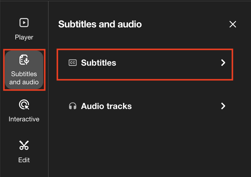The image size is (251, 177).
Task: Expand Subtitles using its right chevron
Action: [x=223, y=63]
